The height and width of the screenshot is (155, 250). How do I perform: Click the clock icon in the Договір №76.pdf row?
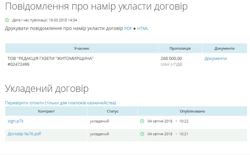click(142, 134)
